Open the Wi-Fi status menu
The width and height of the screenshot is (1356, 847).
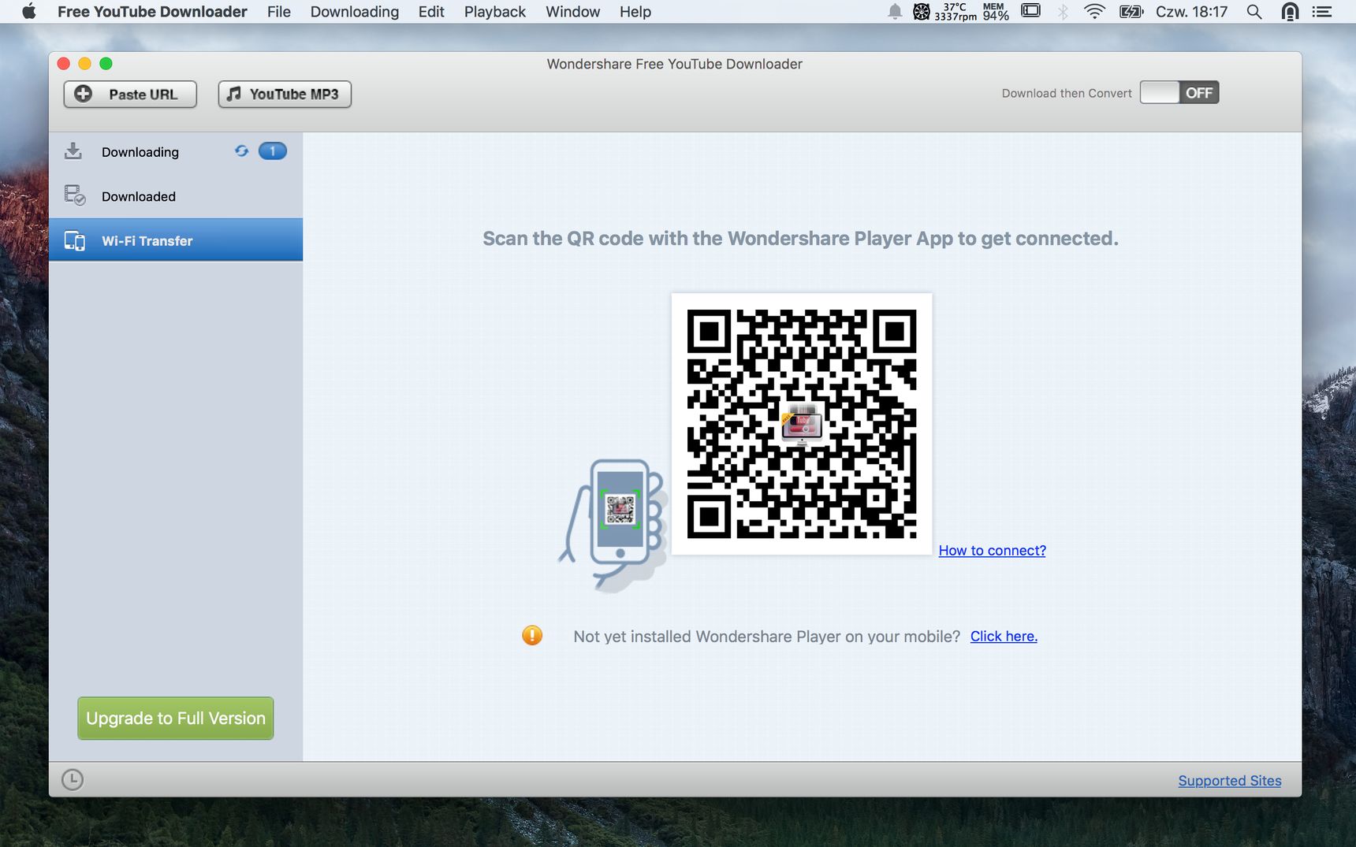[x=1094, y=12]
